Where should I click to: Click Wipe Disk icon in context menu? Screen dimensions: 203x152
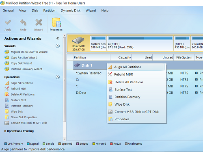coord(110,104)
